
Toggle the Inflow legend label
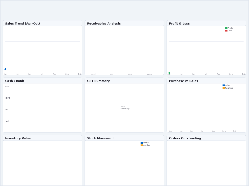tap(146, 143)
